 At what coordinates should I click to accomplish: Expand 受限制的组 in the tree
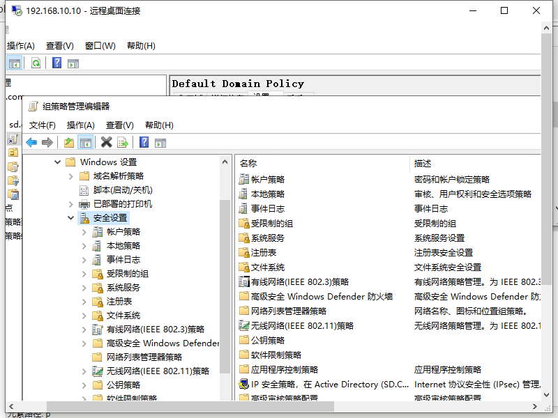(84, 274)
